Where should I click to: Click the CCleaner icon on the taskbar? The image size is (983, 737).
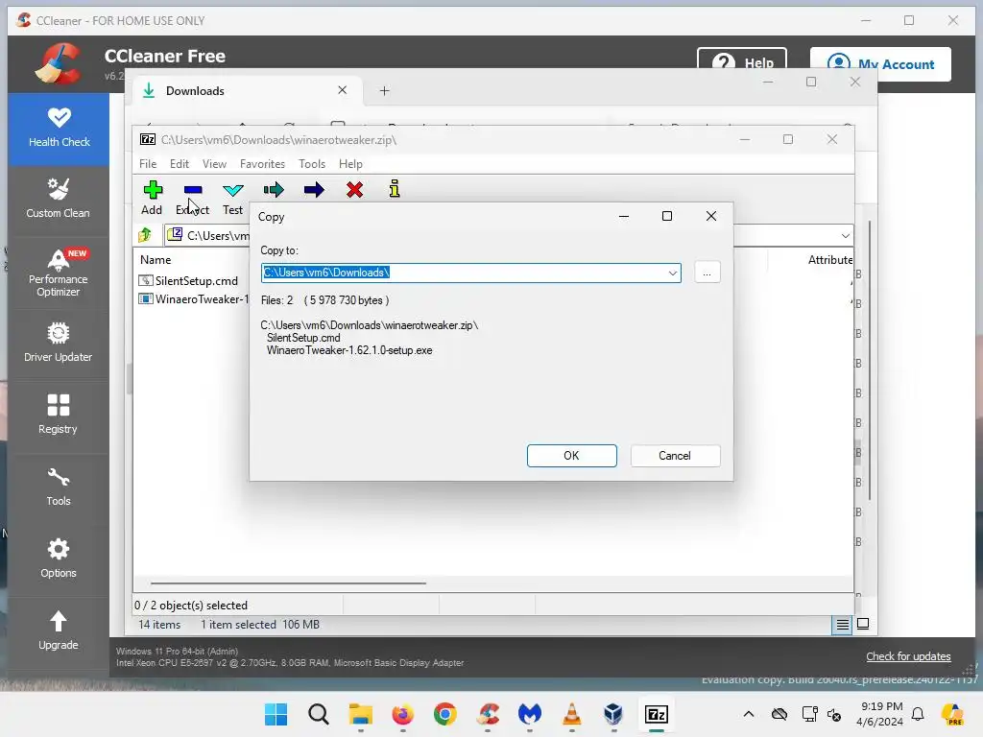coord(488,714)
